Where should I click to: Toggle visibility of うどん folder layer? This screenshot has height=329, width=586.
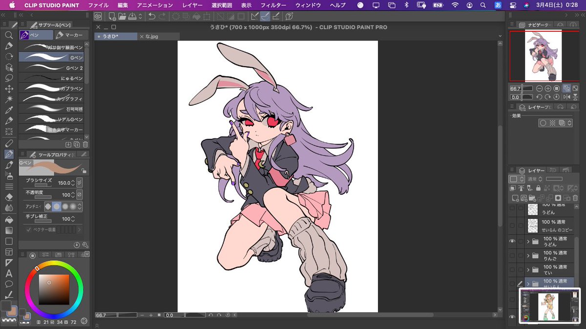pyautogui.click(x=512, y=241)
